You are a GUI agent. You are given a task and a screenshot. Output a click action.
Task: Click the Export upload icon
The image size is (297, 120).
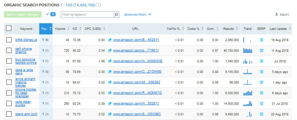tap(276, 14)
